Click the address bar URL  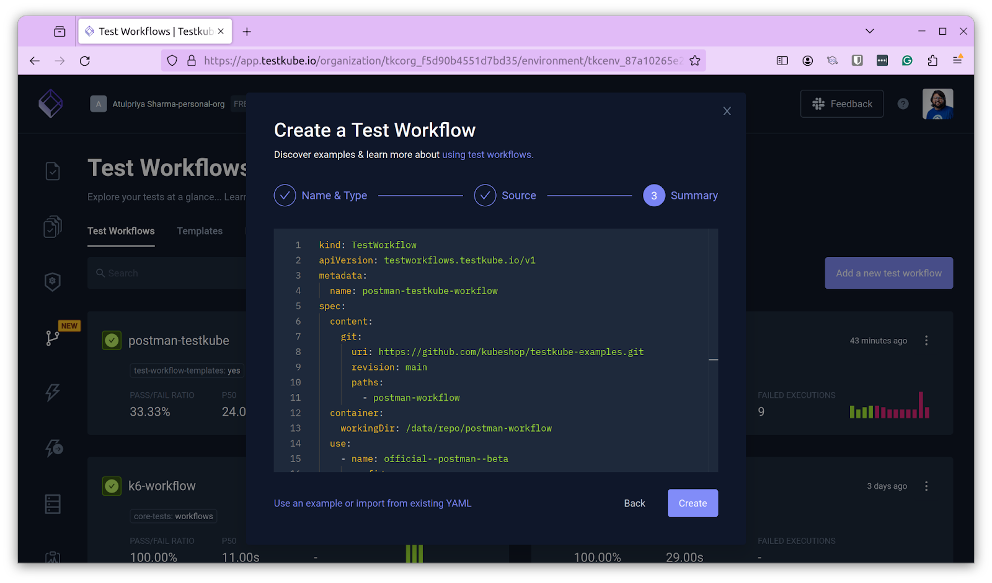[x=443, y=61]
